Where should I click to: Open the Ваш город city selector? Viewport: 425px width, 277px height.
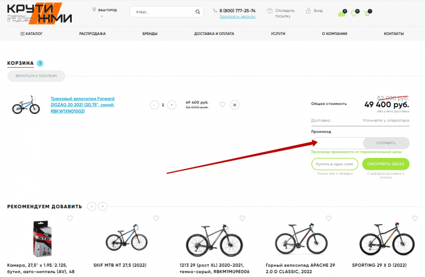(104, 10)
